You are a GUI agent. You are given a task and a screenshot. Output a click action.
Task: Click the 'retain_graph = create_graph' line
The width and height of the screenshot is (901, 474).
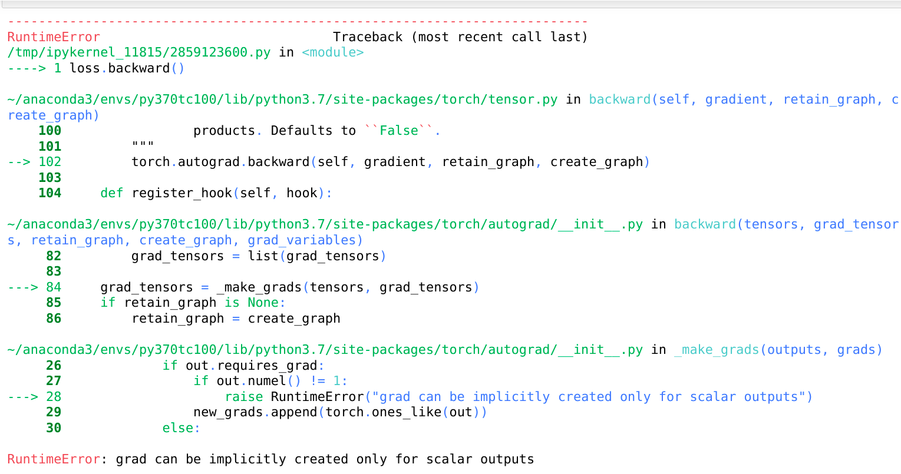click(x=236, y=319)
